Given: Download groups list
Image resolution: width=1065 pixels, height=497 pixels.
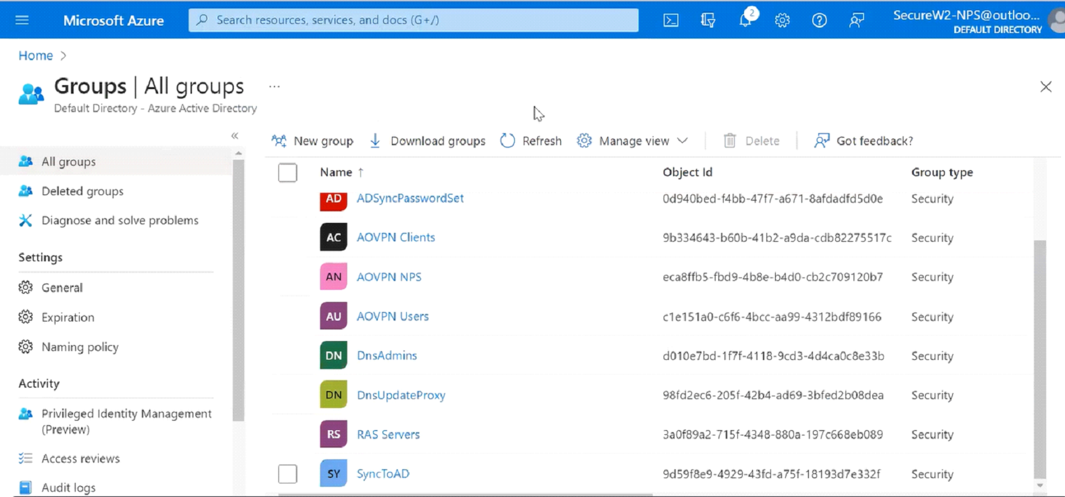Looking at the screenshot, I should [427, 140].
